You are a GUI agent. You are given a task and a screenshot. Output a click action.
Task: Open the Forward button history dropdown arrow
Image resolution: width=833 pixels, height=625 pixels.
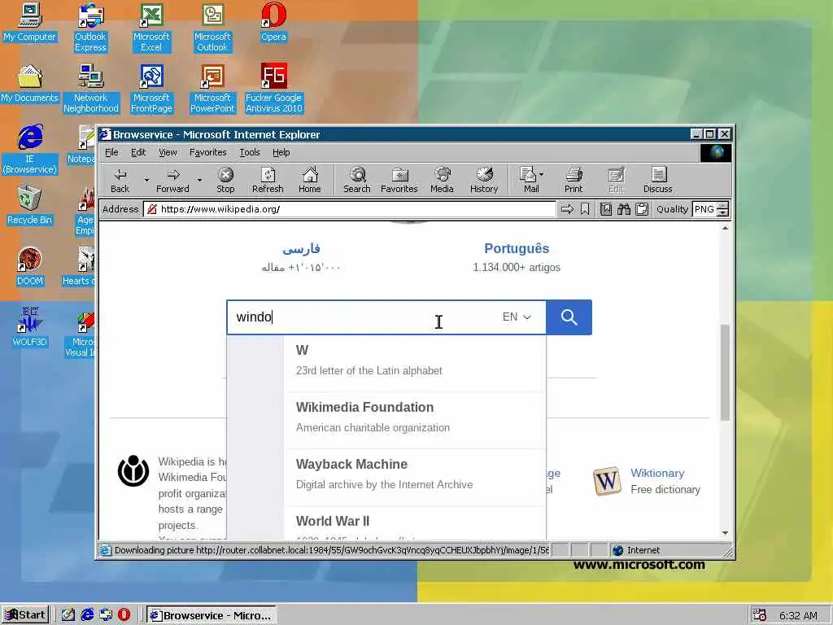[x=200, y=180]
